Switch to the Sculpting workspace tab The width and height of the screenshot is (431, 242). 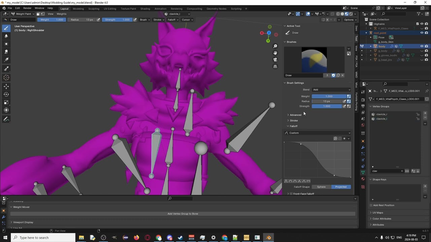94,8
